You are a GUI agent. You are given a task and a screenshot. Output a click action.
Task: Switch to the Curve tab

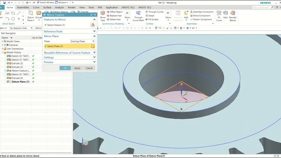36,7
